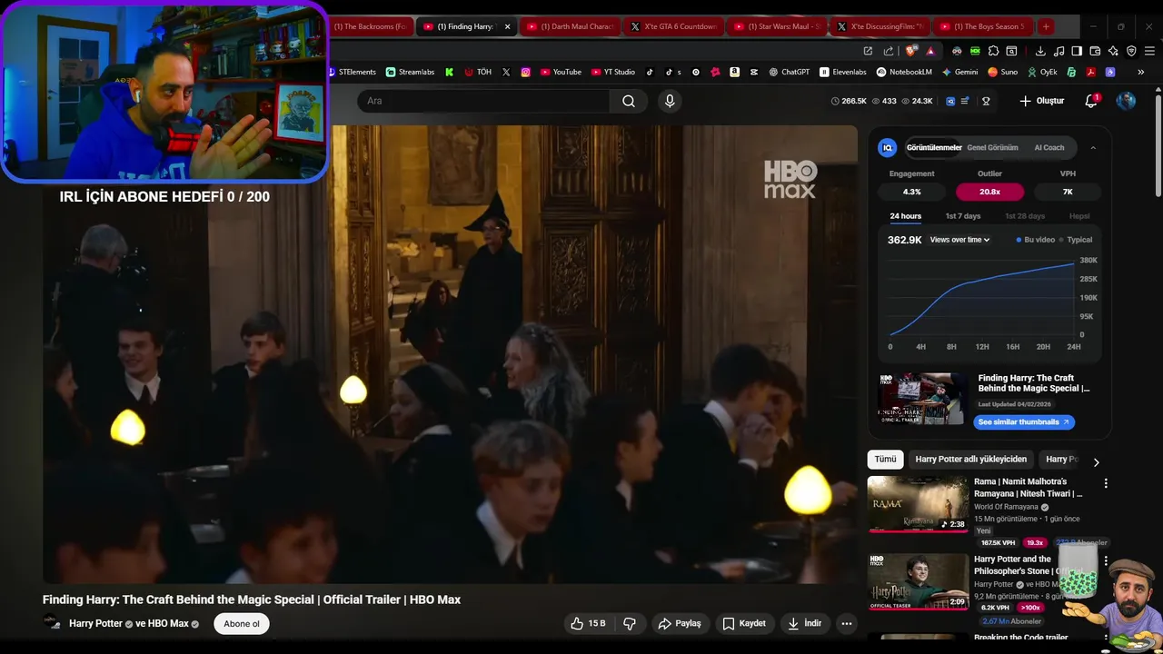Open YouTube notifications bell
1163x654 pixels.
(x=1091, y=101)
